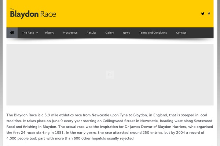220x146 pixels.
Task: Open the Blaydon Race Twitter page
Action: pyautogui.click(x=203, y=14)
